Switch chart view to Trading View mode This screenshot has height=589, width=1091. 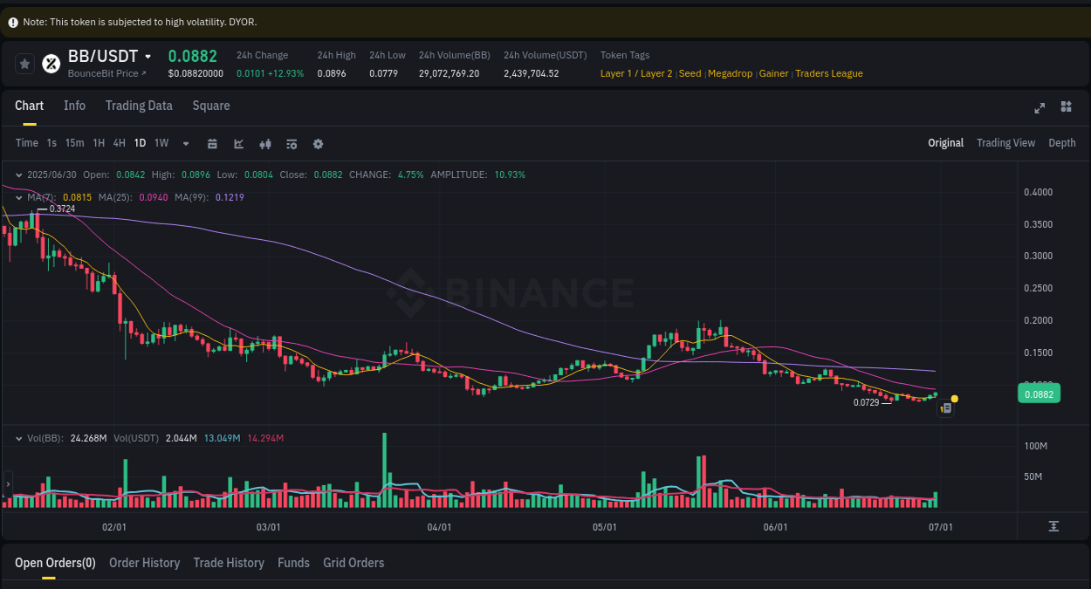(1005, 142)
